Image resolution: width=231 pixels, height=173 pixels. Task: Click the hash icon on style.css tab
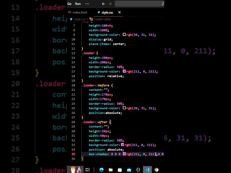point(99,12)
